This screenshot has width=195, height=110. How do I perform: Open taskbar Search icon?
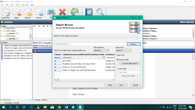10,107
